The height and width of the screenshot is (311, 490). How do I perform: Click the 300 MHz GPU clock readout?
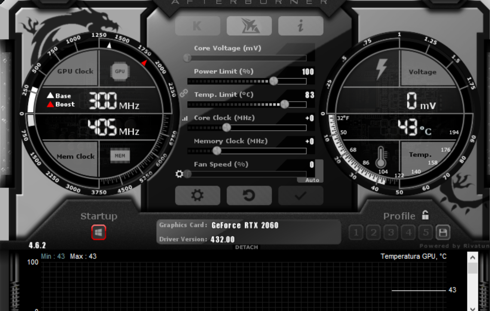pos(114,101)
